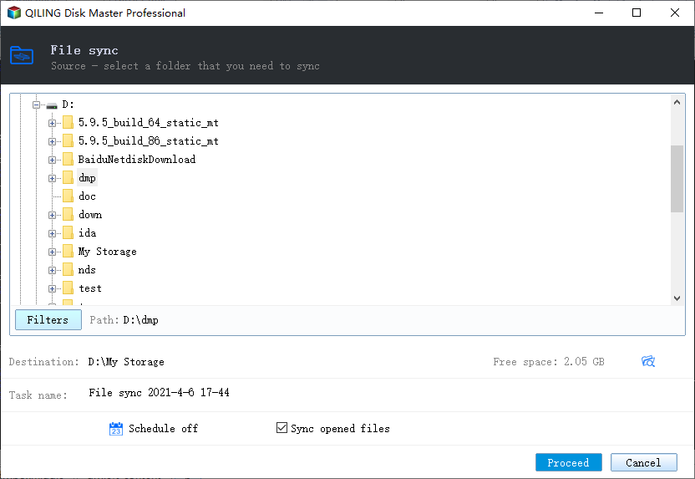This screenshot has height=479, width=695.
Task: Select the test folder in tree
Action: 90,288
